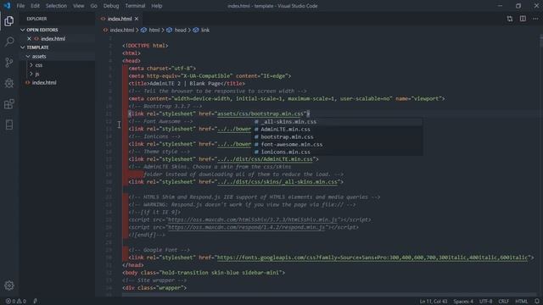The width and height of the screenshot is (543, 305).
Task: Select index.html in the Template tree
Action: point(44,83)
